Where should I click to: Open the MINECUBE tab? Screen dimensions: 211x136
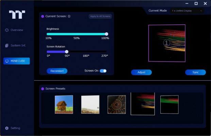(17, 61)
